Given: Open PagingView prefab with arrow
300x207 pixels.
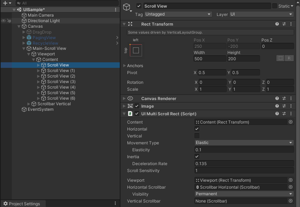Looking at the screenshot, I should 117,38.
